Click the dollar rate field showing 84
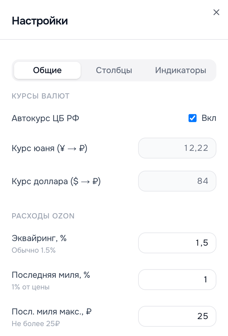228x336 pixels. (x=177, y=181)
